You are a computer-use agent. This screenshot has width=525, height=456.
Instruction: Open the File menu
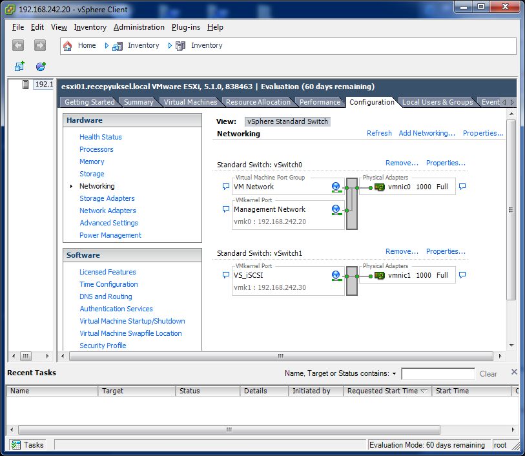coord(18,27)
